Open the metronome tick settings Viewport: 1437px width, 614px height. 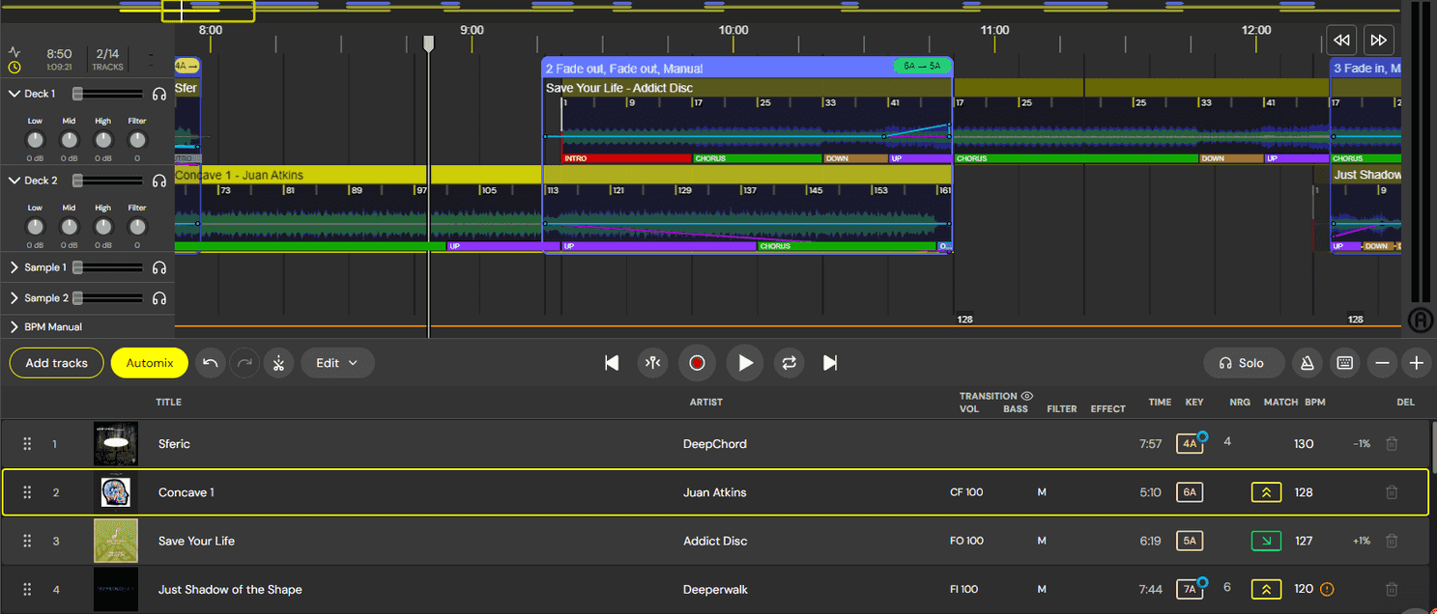tap(1308, 363)
